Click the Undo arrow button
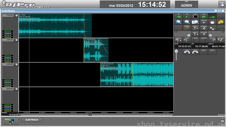Image resolution: width=226 pixels, height=127 pixels. [x=187, y=52]
